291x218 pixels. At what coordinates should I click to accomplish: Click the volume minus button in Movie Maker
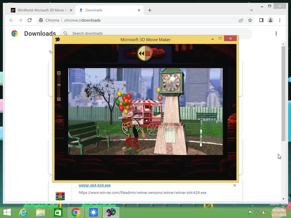[59, 99]
